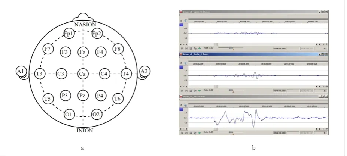Click the Cz electrode label

pos(83,74)
